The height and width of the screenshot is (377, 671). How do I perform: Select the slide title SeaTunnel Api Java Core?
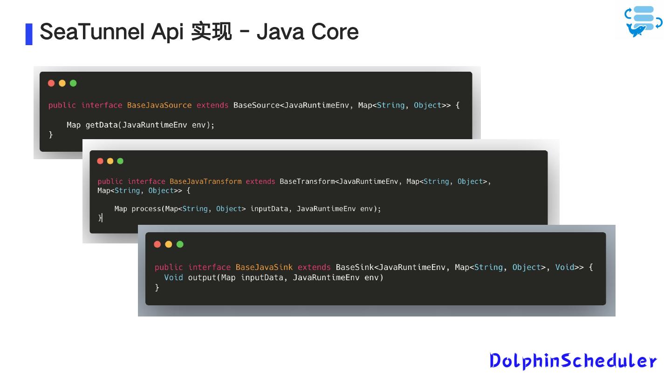(x=199, y=32)
